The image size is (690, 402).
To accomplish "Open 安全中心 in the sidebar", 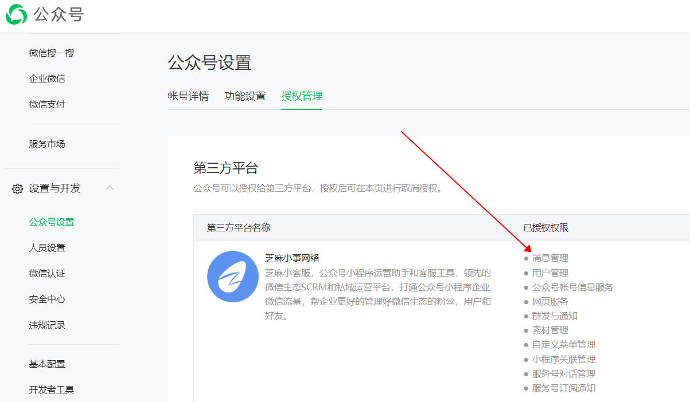I will click(x=47, y=299).
